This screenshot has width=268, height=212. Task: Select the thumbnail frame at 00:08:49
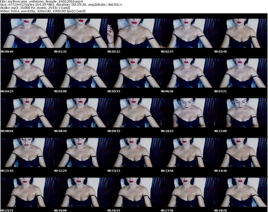(x=81, y=113)
